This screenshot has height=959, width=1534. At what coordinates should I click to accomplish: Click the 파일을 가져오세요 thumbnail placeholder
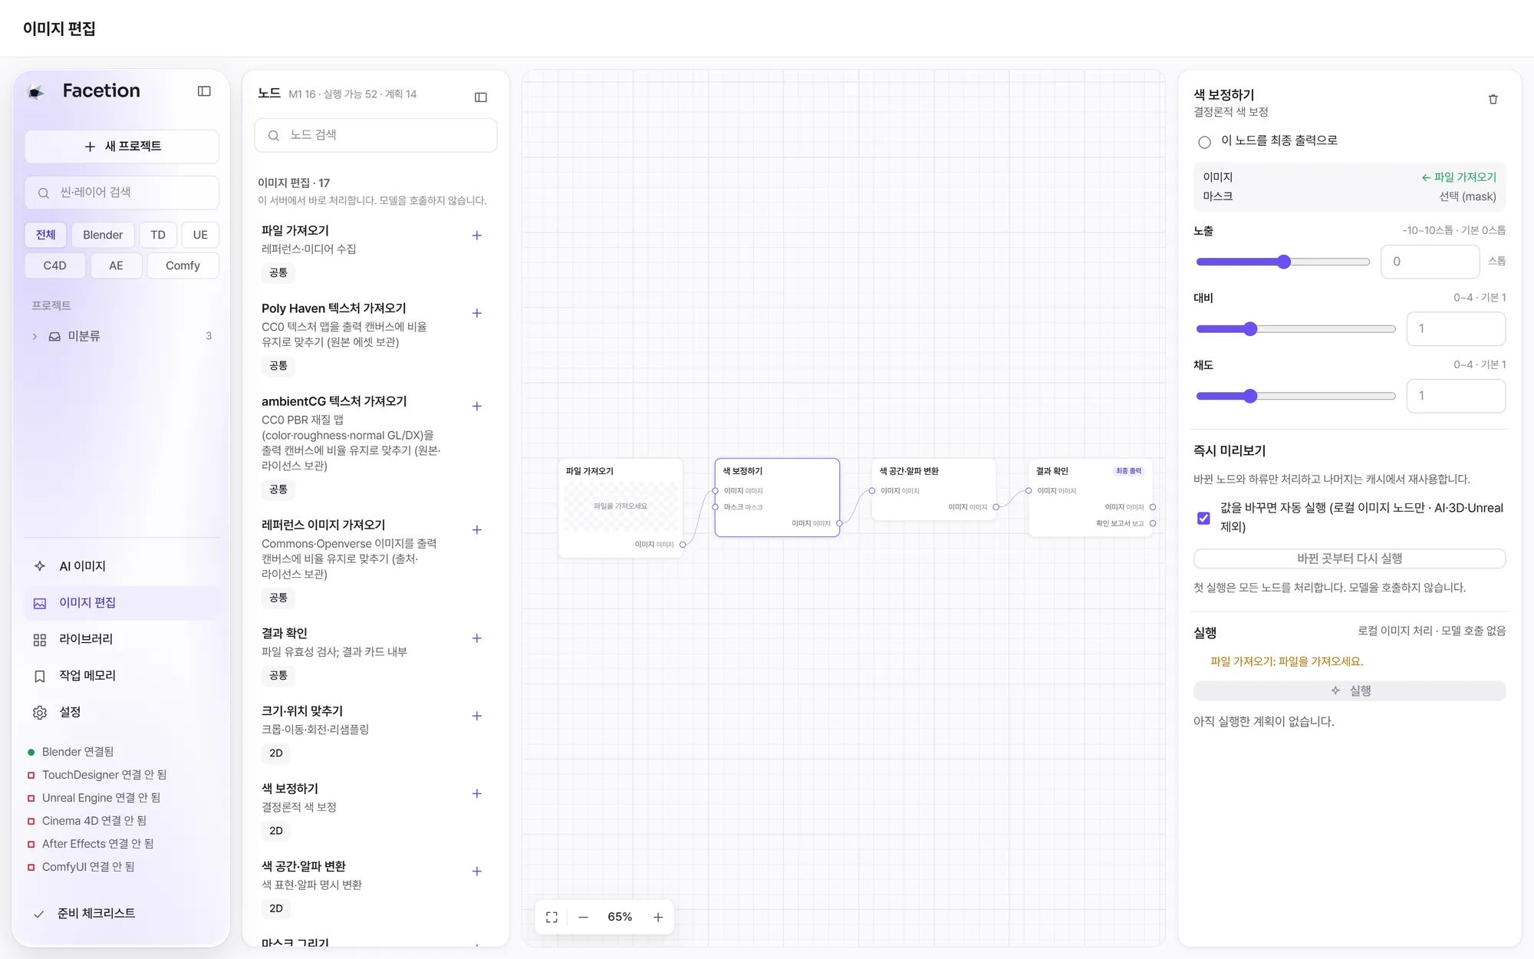(621, 506)
